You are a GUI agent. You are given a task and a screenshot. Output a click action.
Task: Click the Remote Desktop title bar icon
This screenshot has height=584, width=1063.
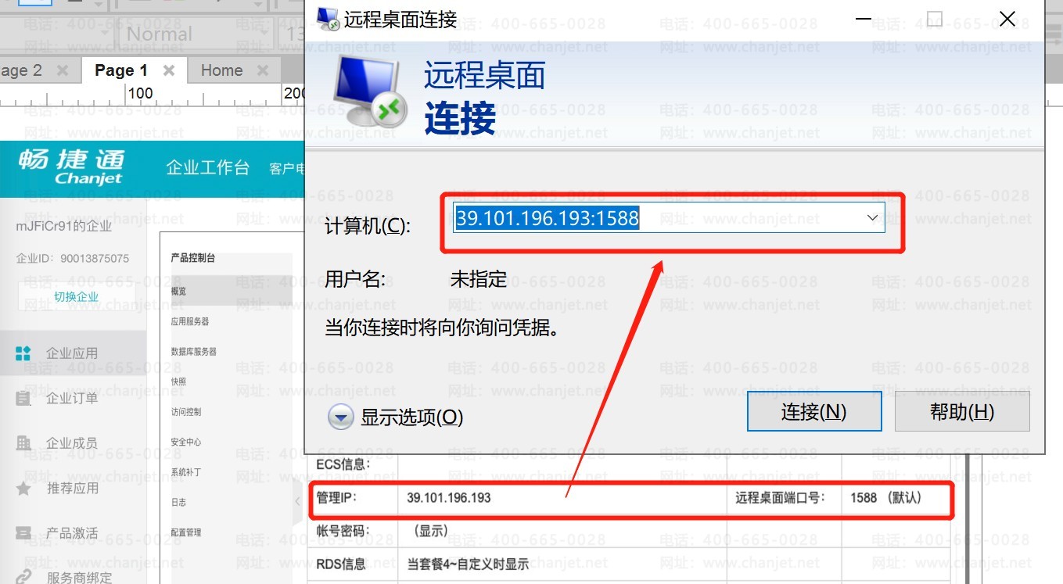tap(329, 19)
